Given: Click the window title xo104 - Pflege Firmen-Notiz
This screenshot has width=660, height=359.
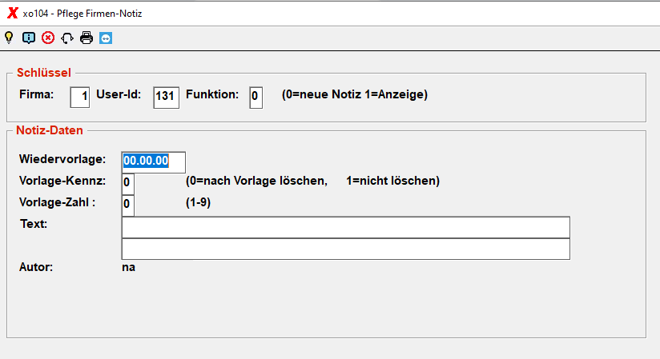Looking at the screenshot, I should [x=82, y=14].
